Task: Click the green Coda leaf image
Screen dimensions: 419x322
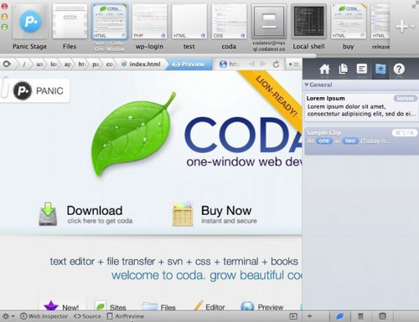Action: click(133, 135)
